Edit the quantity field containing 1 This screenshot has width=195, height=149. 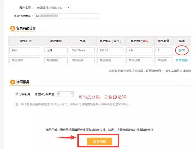click(164, 50)
